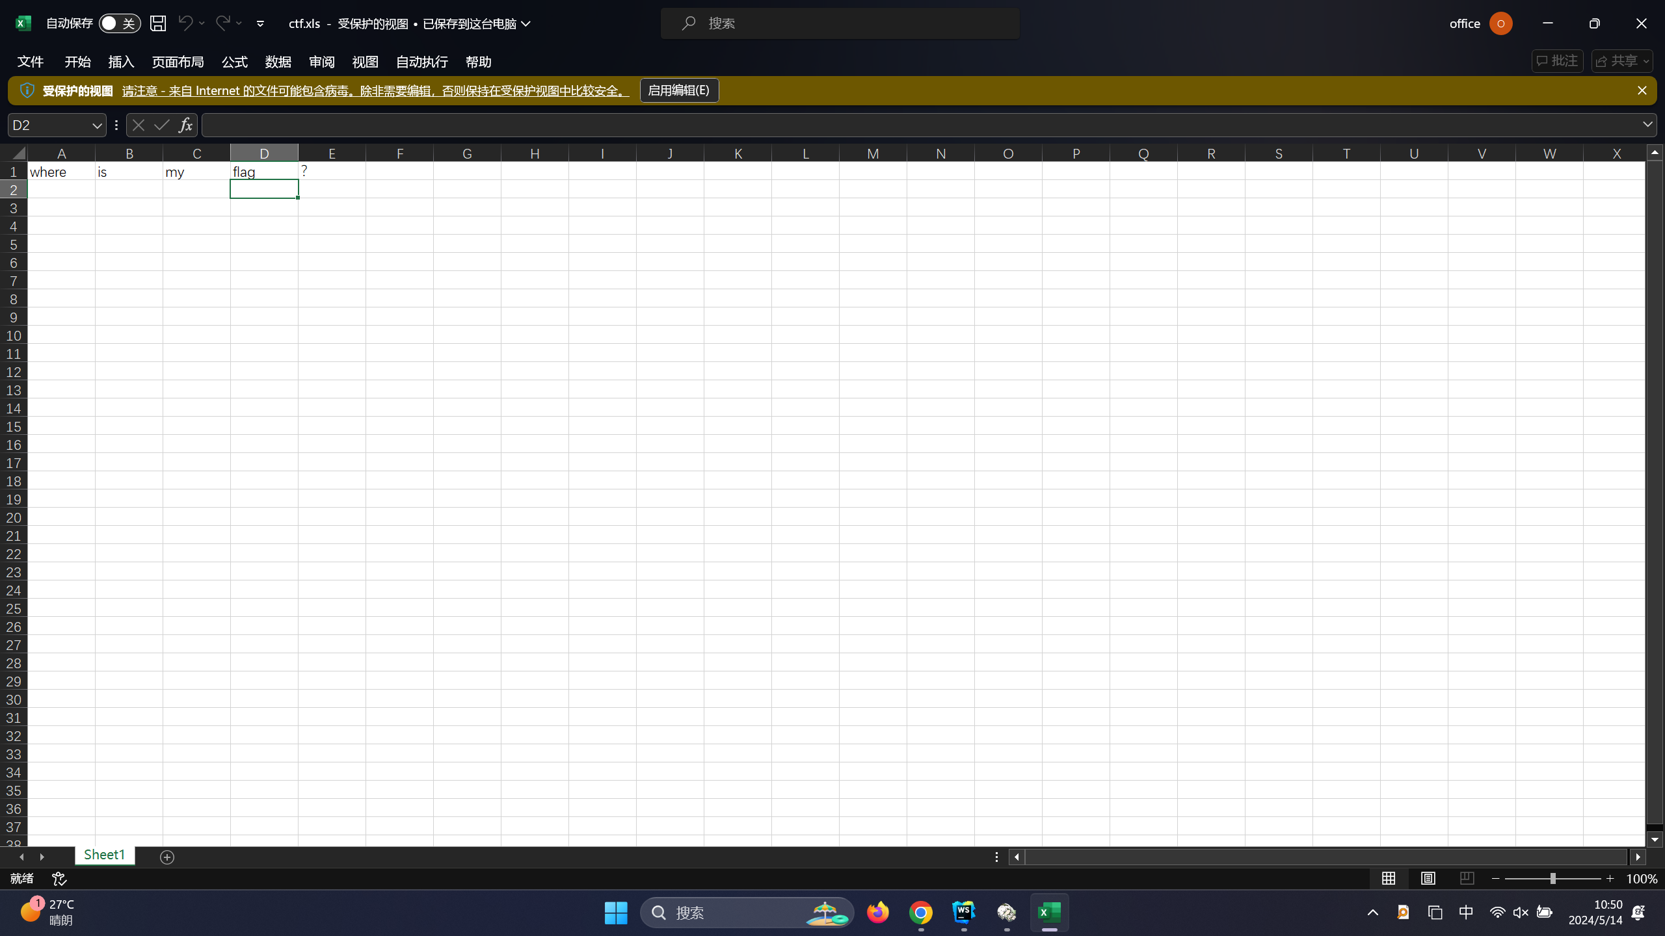Toggle Chinese input method indicator
1665x936 pixels.
click(x=1466, y=913)
